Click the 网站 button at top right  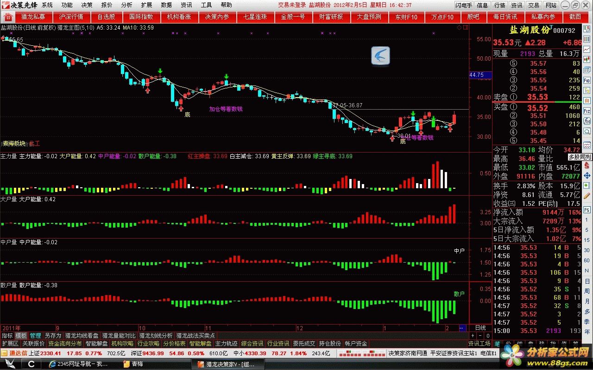point(551,5)
